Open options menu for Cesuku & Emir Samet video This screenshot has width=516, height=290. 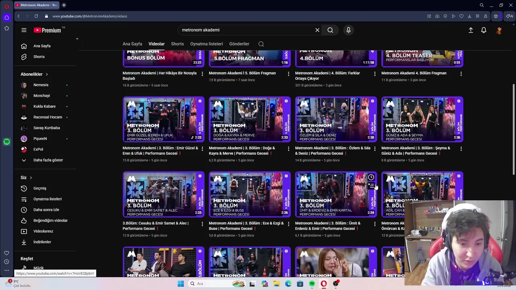[x=202, y=224]
